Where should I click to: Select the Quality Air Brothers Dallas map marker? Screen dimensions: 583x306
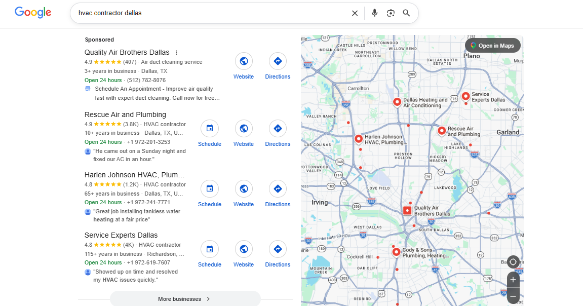(x=408, y=210)
